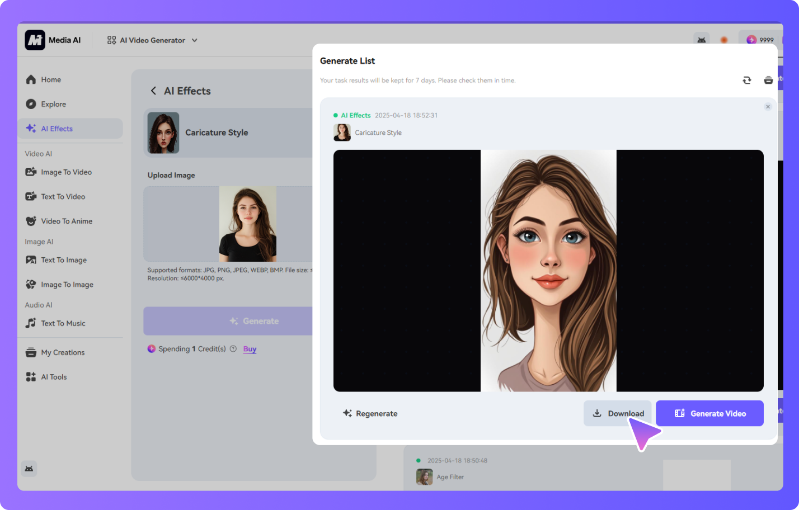Image resolution: width=799 pixels, height=510 pixels.
Task: Click the Media AI logo icon
Action: [x=35, y=40]
